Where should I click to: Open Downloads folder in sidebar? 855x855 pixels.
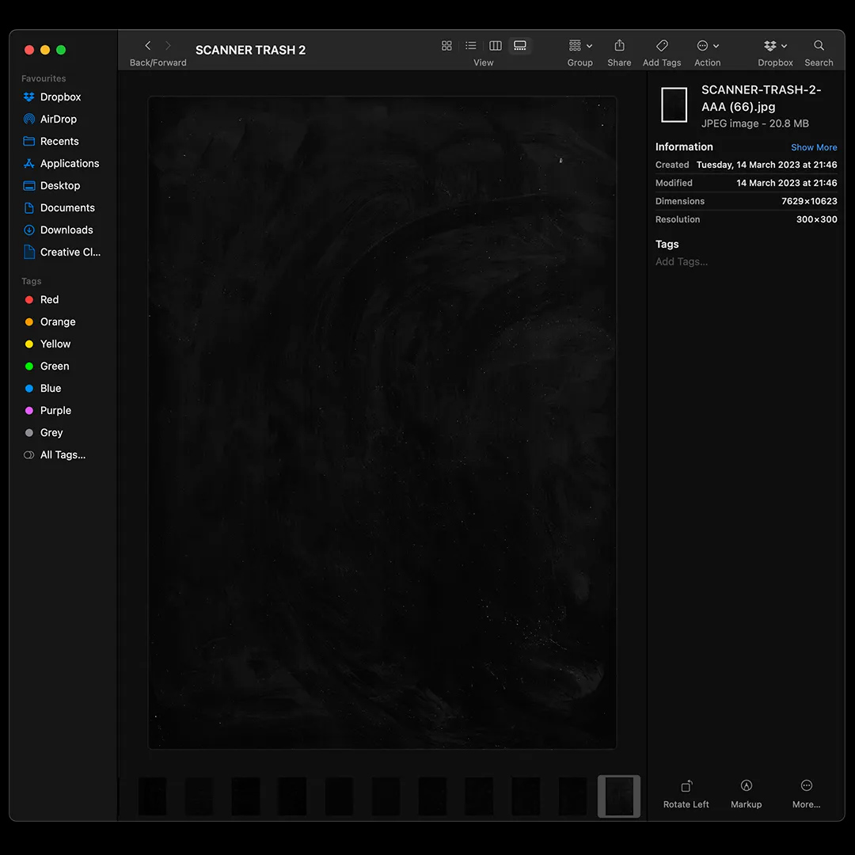coord(66,230)
